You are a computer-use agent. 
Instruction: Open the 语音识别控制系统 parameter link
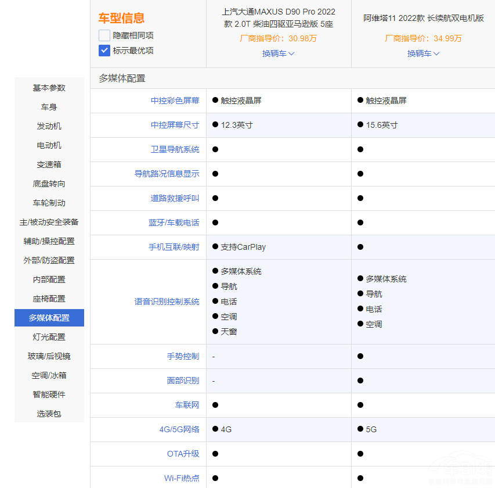pos(167,302)
